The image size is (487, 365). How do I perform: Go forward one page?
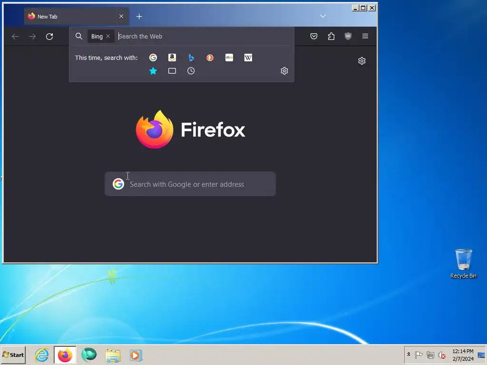point(32,37)
